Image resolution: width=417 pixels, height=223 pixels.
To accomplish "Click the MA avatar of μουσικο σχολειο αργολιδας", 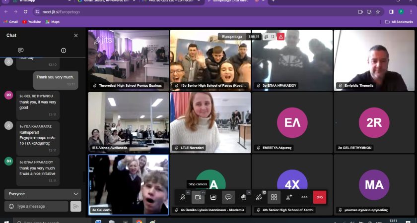I will coord(374,185).
